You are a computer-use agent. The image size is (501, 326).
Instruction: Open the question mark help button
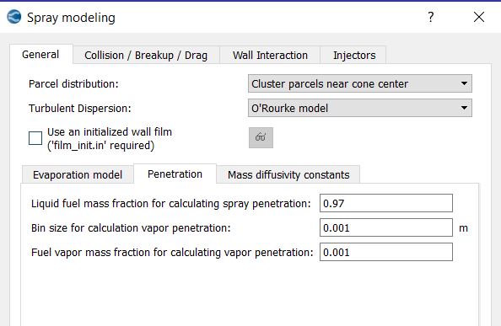[x=430, y=17]
